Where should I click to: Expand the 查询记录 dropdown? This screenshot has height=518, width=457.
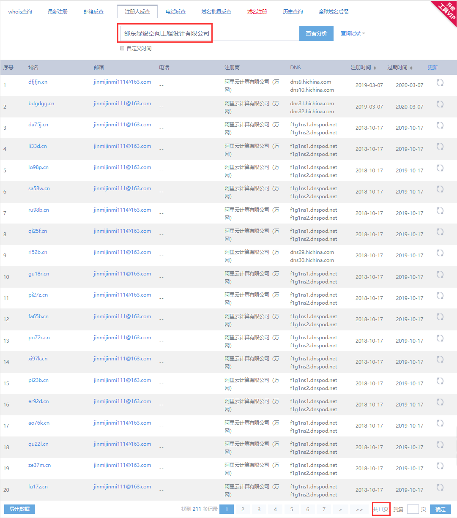click(353, 33)
